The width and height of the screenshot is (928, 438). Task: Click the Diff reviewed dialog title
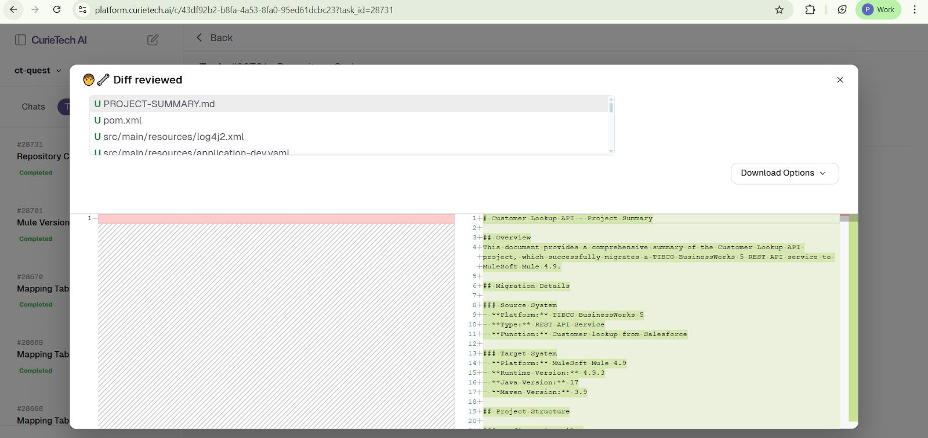[x=148, y=80]
